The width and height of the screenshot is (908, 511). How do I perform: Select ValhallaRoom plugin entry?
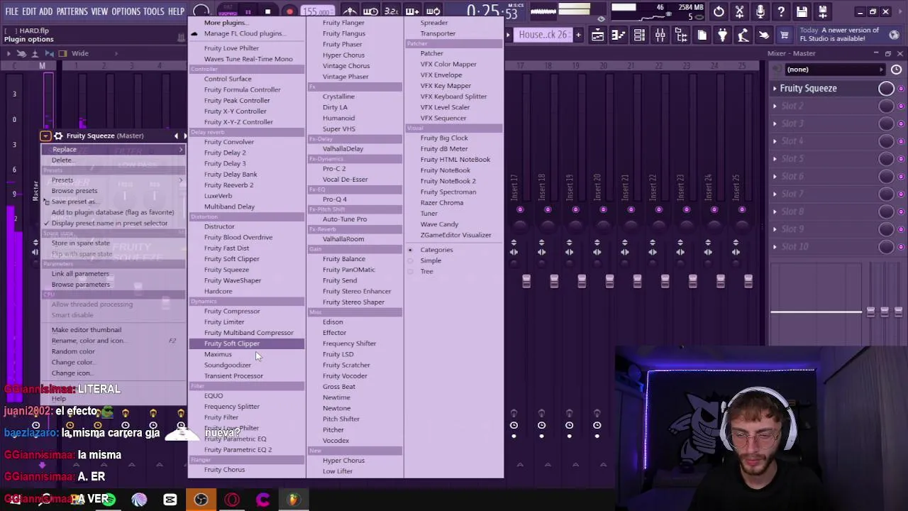click(x=343, y=239)
